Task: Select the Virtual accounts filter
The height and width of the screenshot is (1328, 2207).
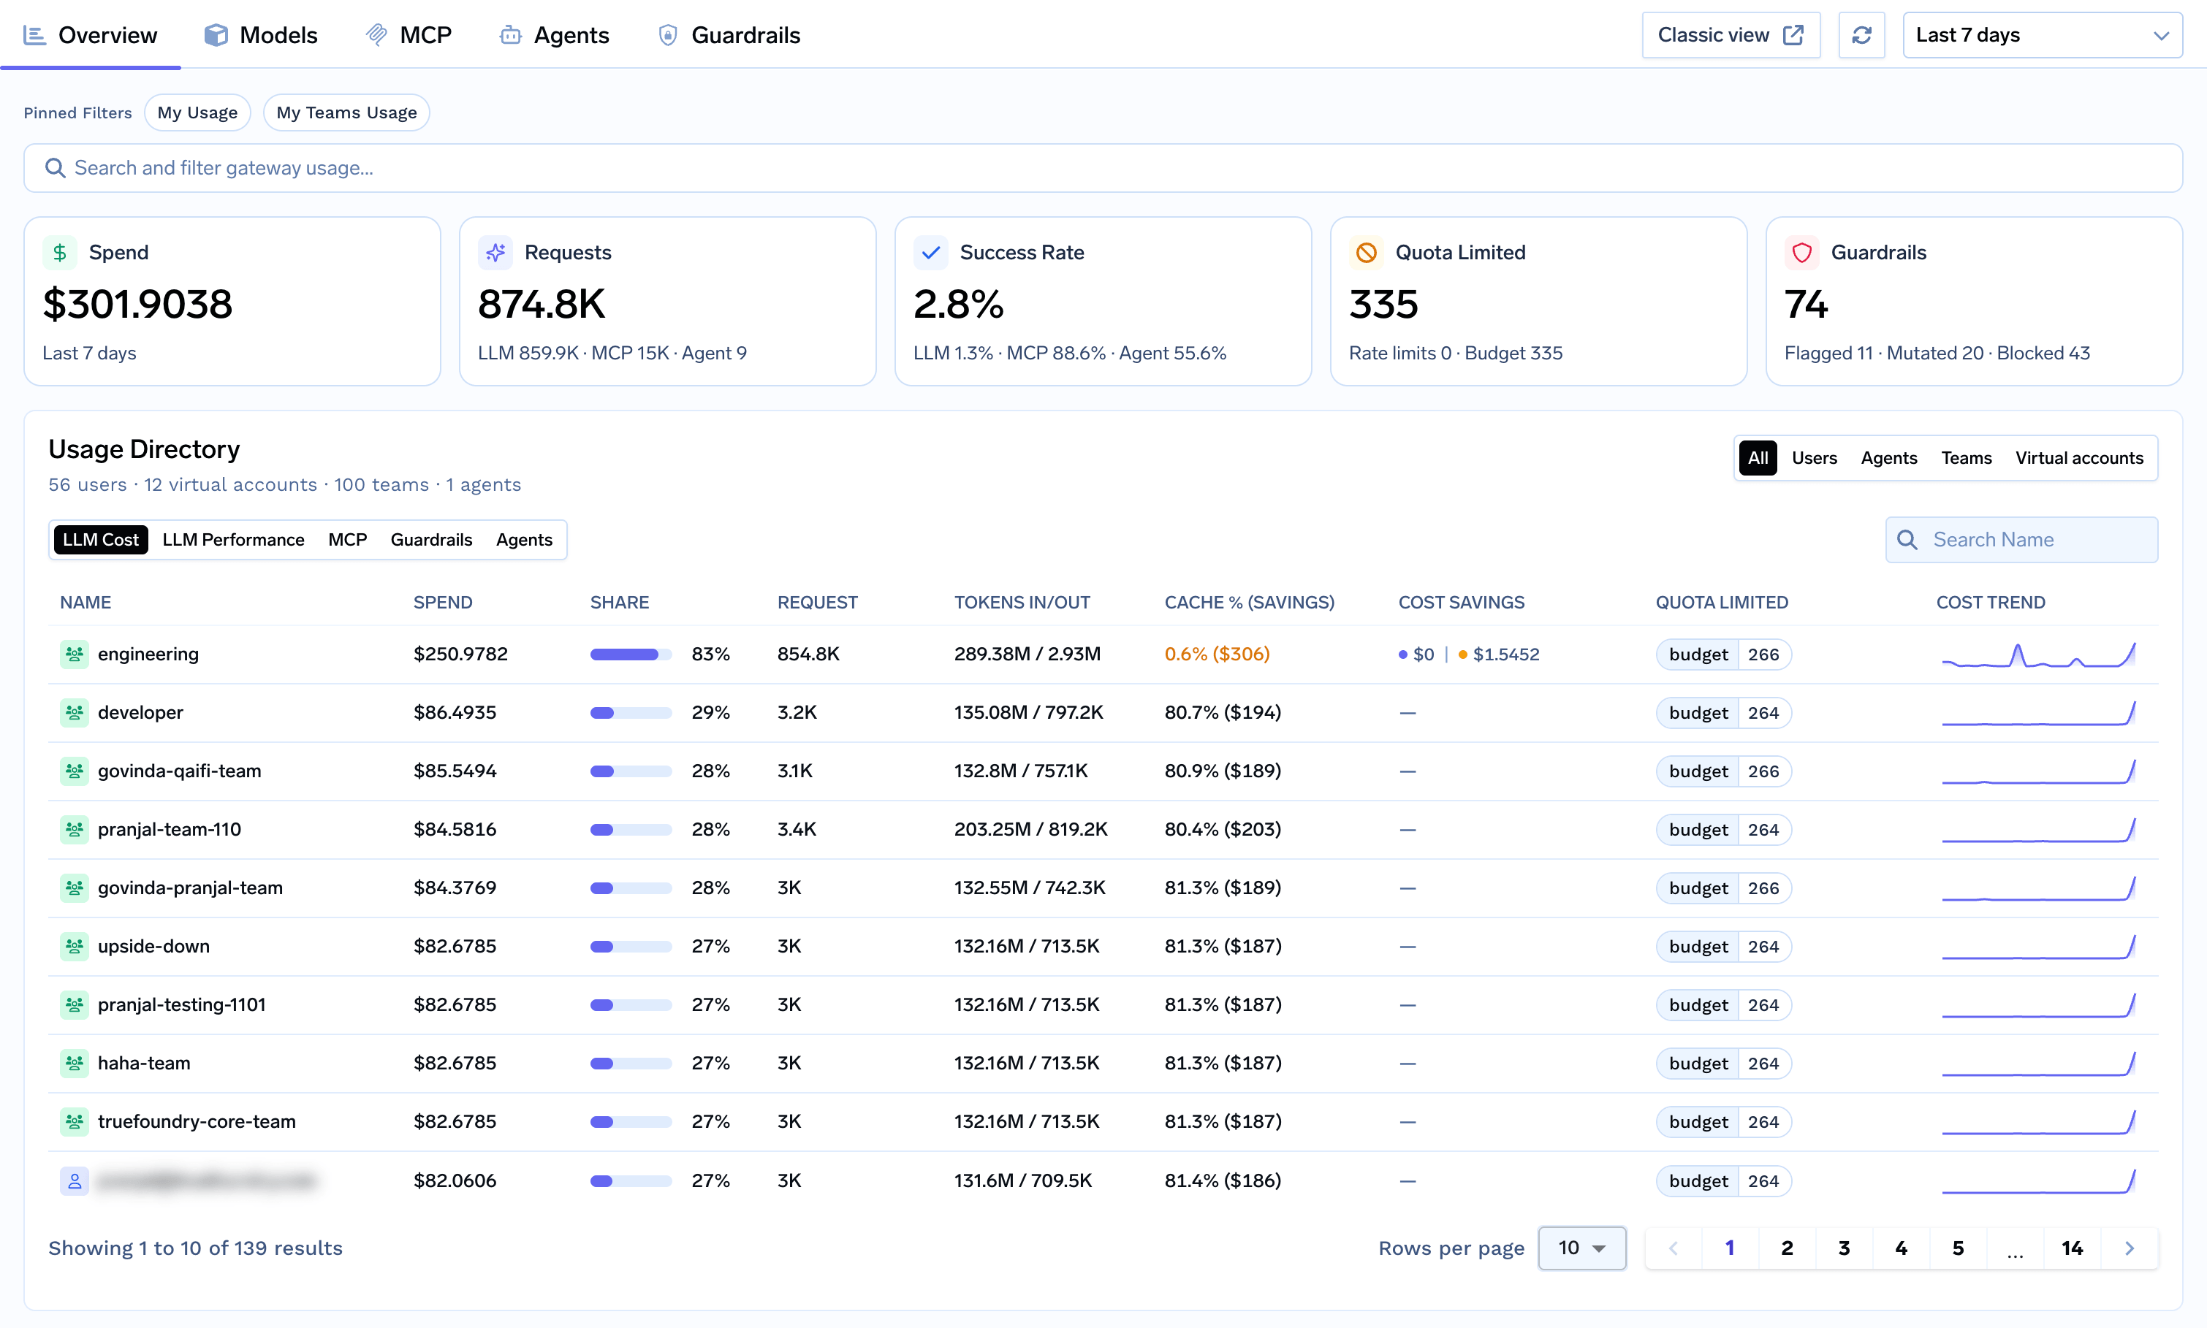Action: coord(2079,458)
